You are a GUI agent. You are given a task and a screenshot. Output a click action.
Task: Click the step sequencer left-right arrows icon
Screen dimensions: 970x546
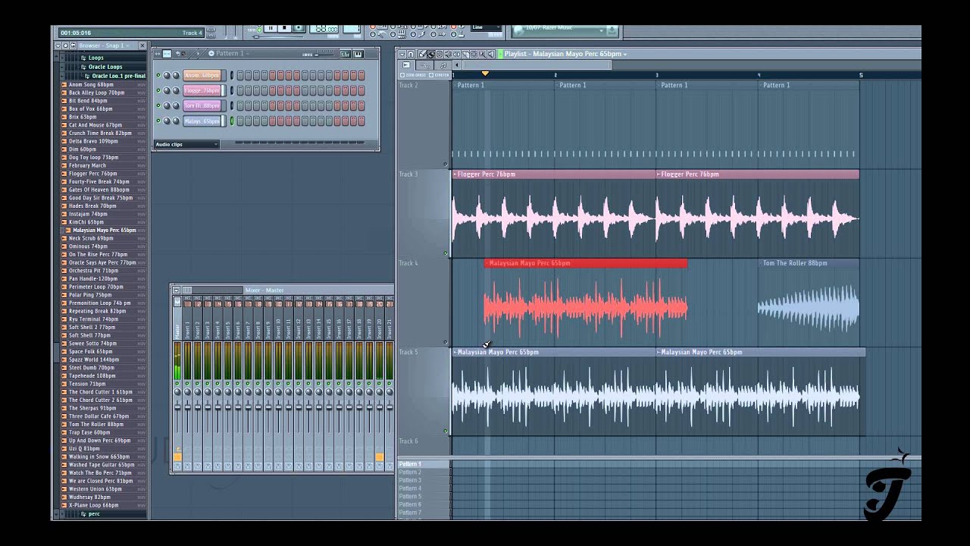157,54
